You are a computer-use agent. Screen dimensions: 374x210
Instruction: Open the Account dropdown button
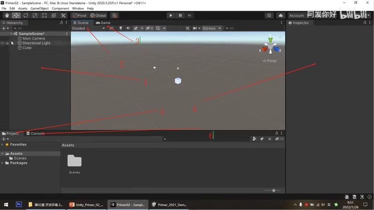(296, 15)
